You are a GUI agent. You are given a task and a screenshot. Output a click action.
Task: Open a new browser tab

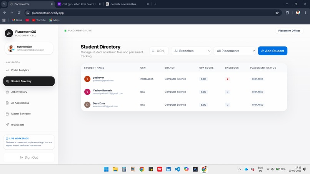155,4
